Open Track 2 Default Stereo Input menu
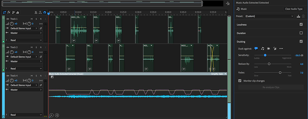This screenshot has width=308, height=119. [23, 57]
